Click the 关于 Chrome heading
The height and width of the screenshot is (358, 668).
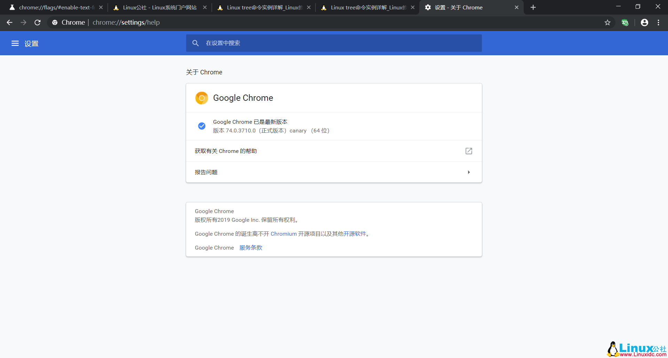204,72
